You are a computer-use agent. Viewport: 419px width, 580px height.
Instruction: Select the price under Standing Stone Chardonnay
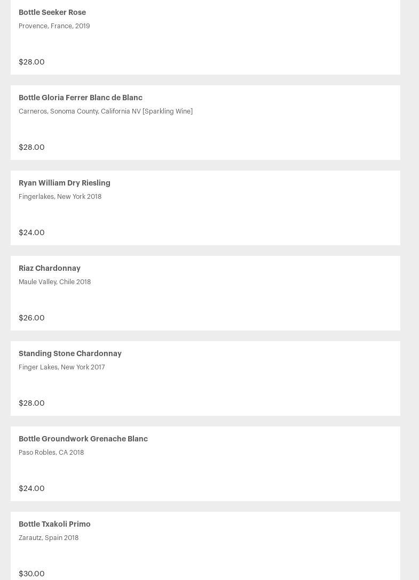coord(31,403)
